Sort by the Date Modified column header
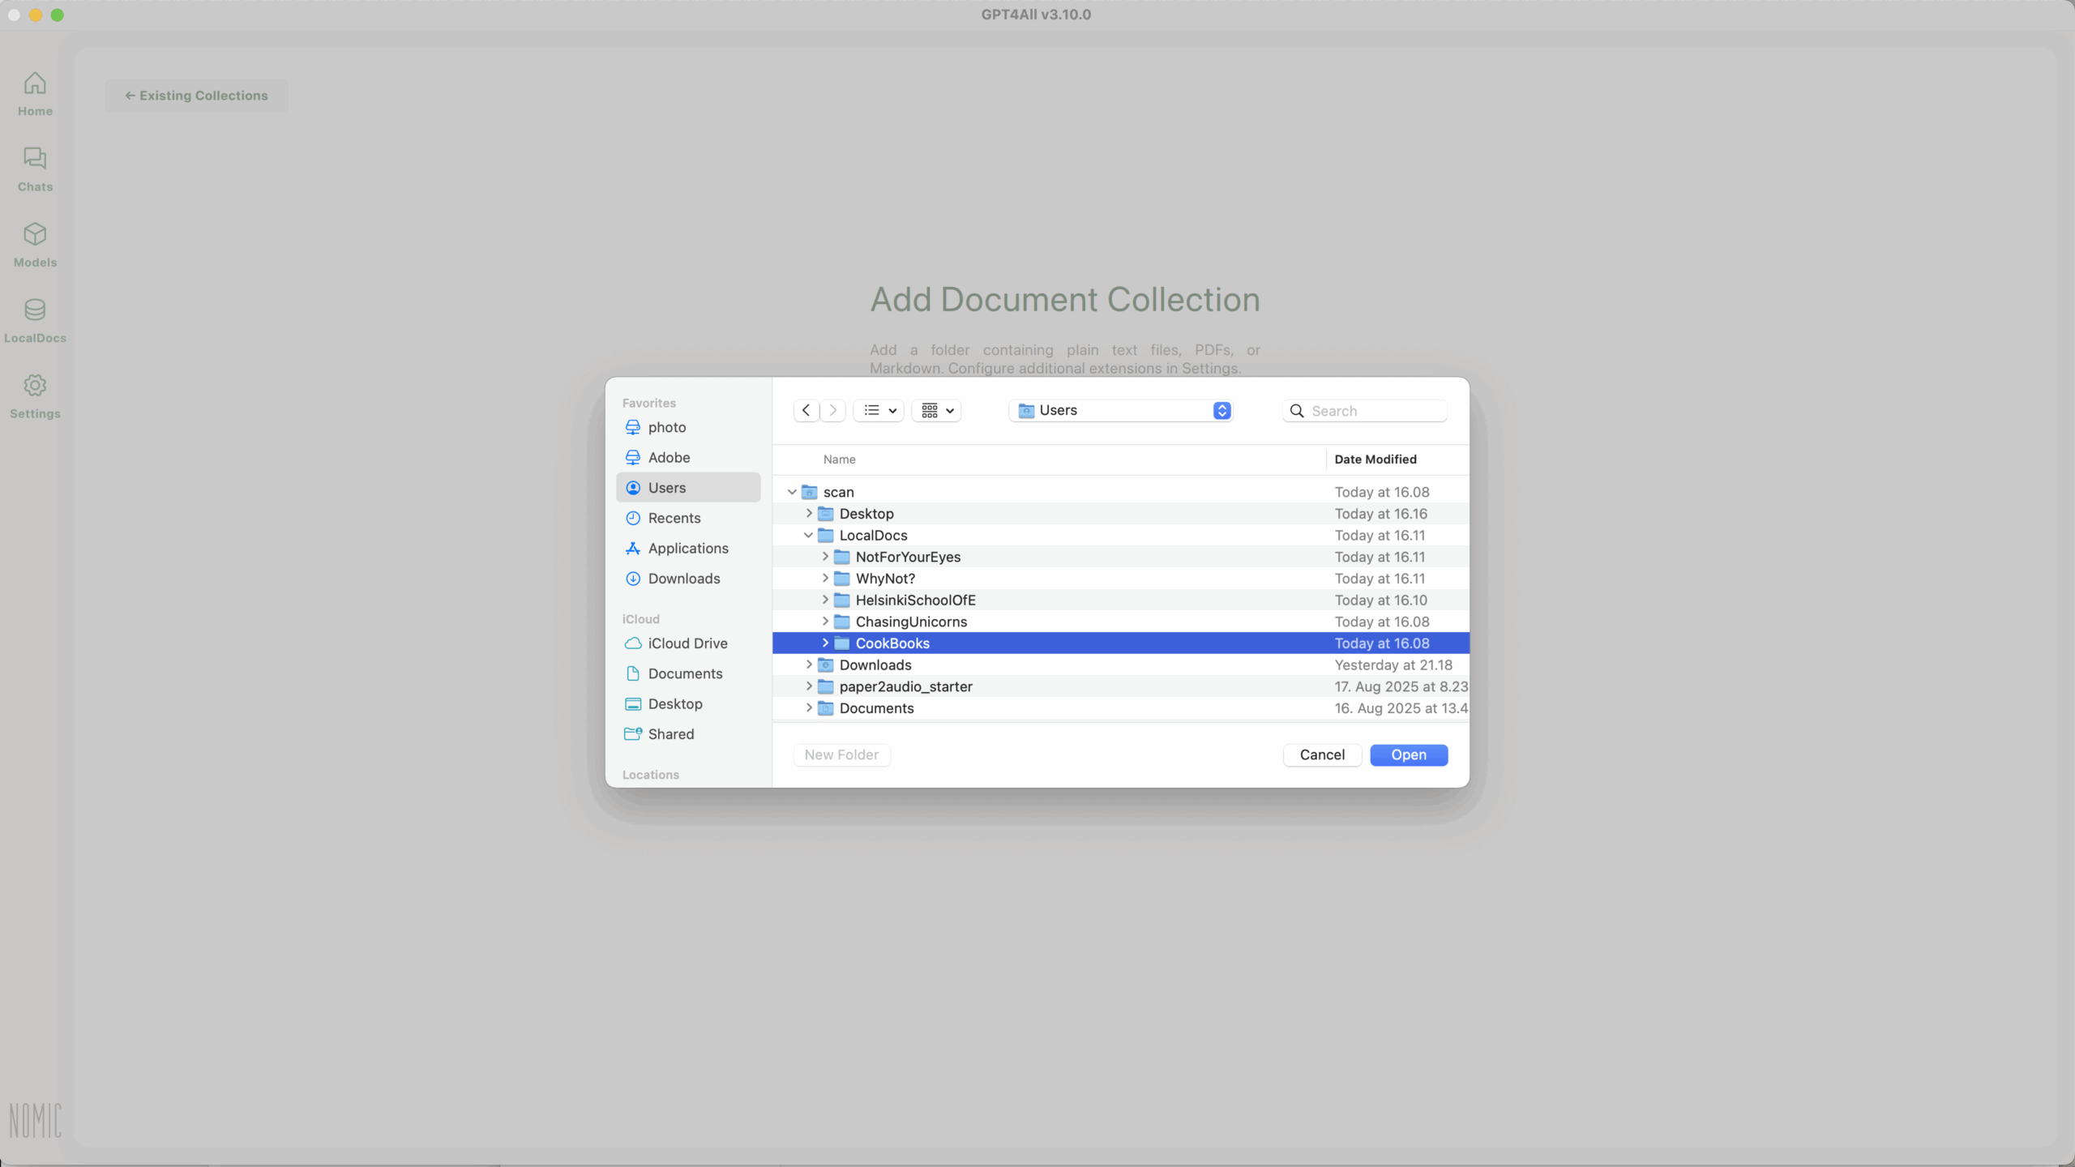 click(1375, 460)
